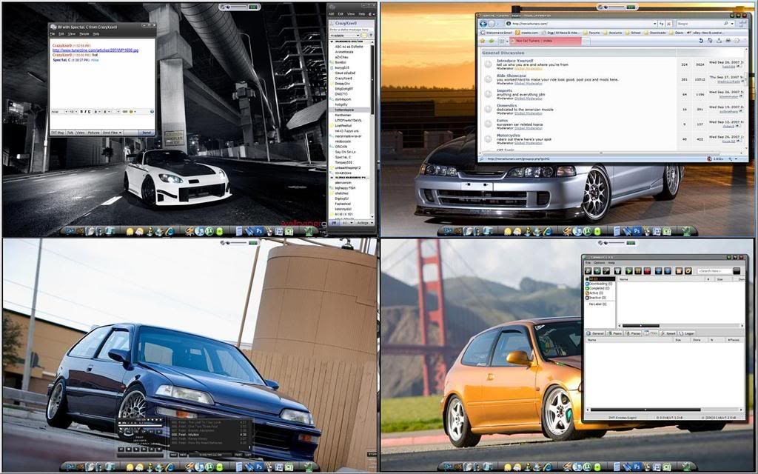Add torrent from URL in uTorrent toolbar
The height and width of the screenshot is (474, 758).
point(597,271)
